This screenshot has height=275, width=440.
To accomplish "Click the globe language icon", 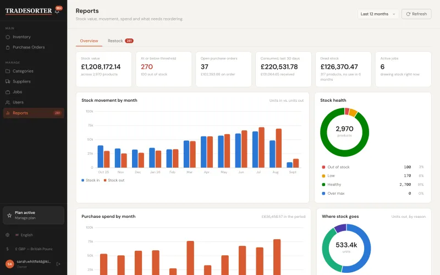I will [8, 235].
